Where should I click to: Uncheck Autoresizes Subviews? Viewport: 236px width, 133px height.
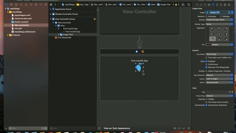tap(206, 105)
